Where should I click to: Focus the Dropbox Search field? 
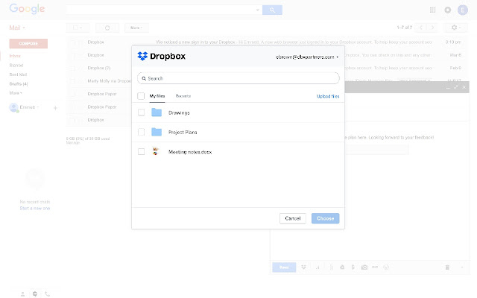[x=238, y=78]
